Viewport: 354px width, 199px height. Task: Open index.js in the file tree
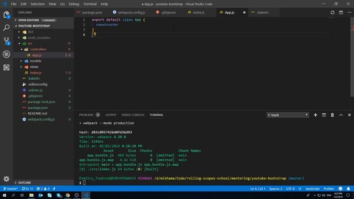click(x=35, y=72)
